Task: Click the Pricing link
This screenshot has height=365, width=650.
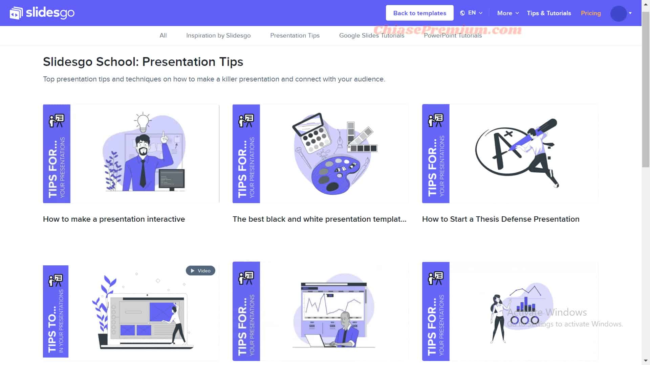Action: (591, 13)
